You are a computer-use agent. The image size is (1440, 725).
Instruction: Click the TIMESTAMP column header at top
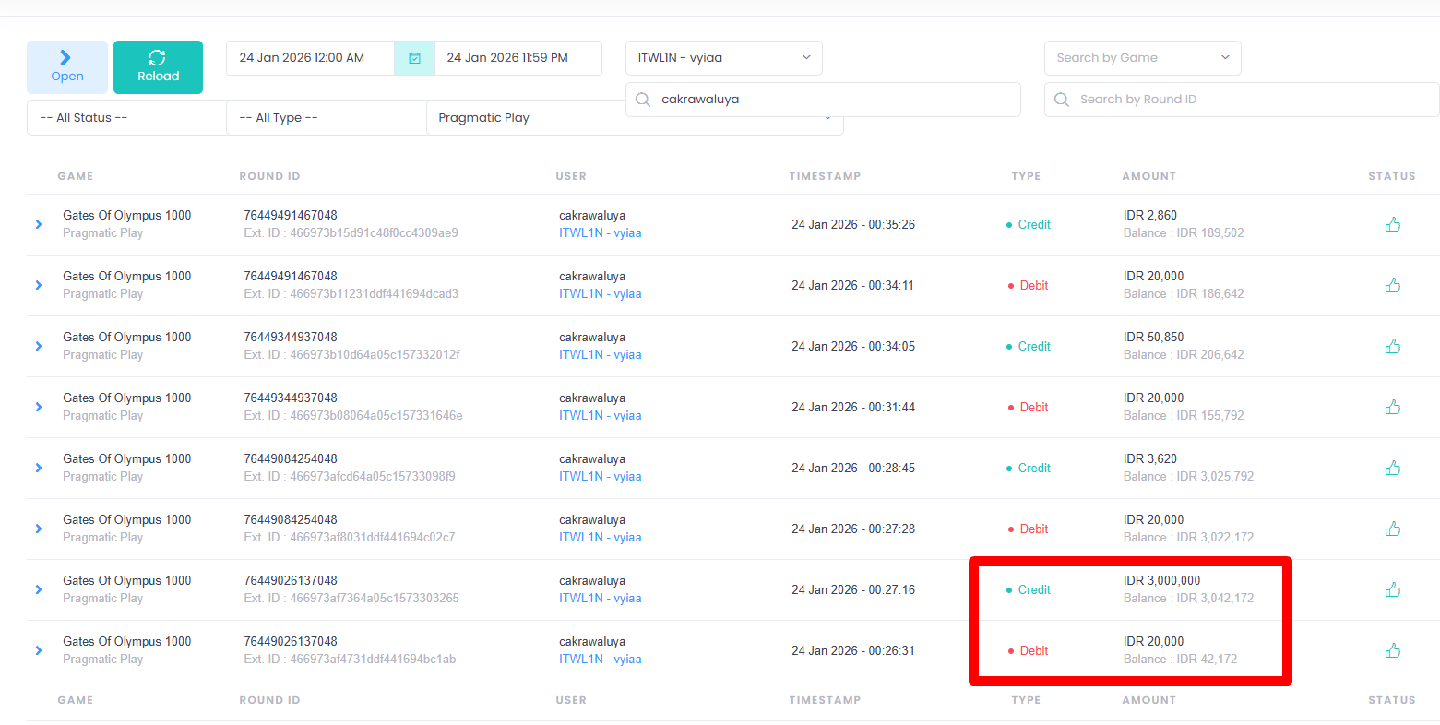[x=825, y=176]
